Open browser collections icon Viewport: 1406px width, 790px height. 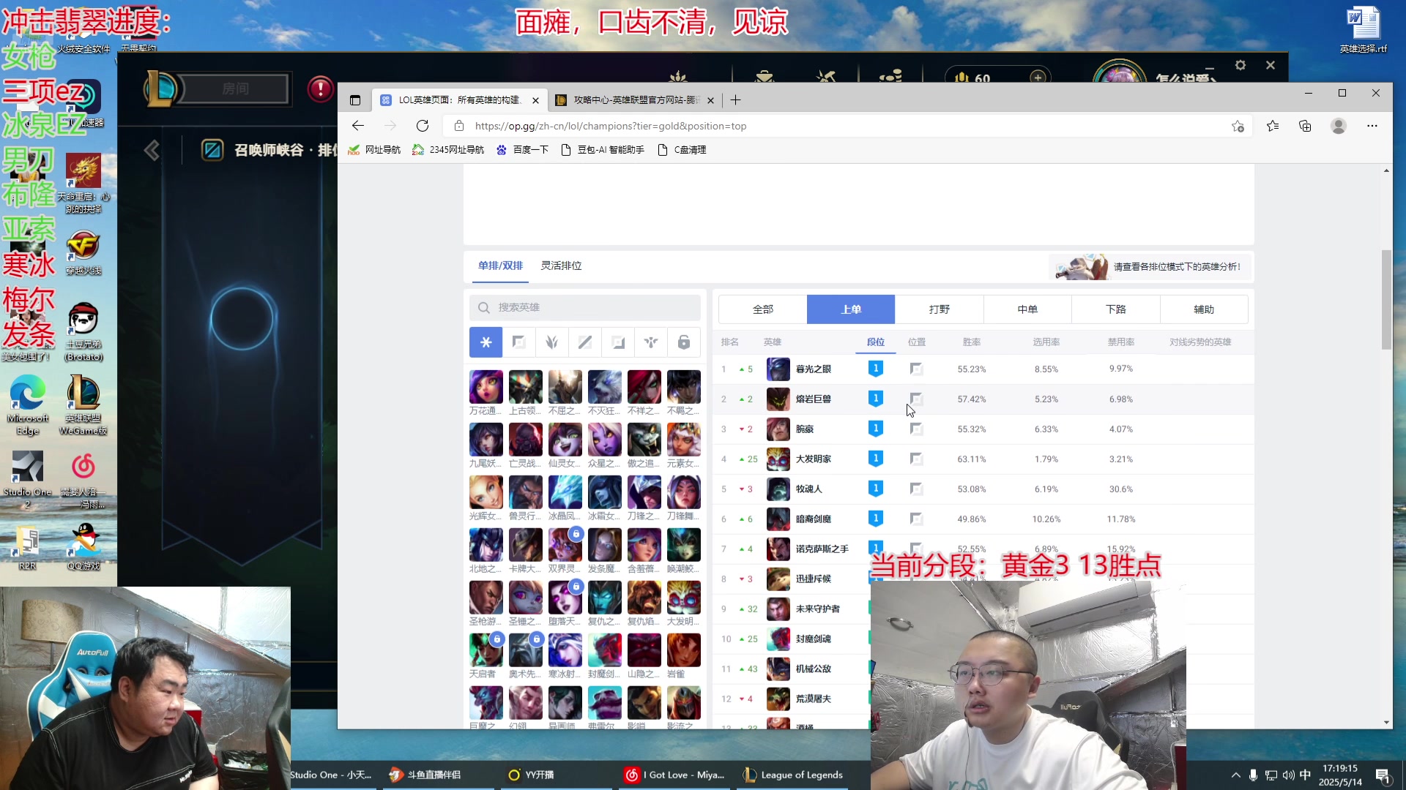click(x=1305, y=126)
